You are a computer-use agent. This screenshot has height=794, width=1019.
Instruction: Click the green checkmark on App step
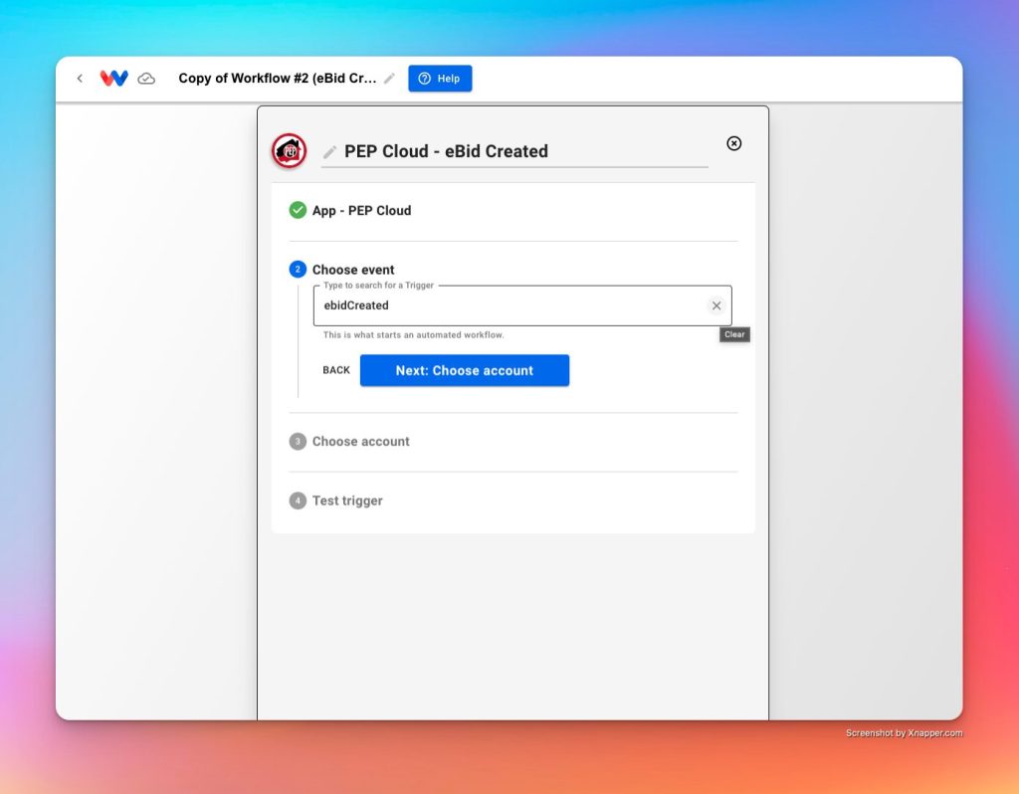coord(298,210)
